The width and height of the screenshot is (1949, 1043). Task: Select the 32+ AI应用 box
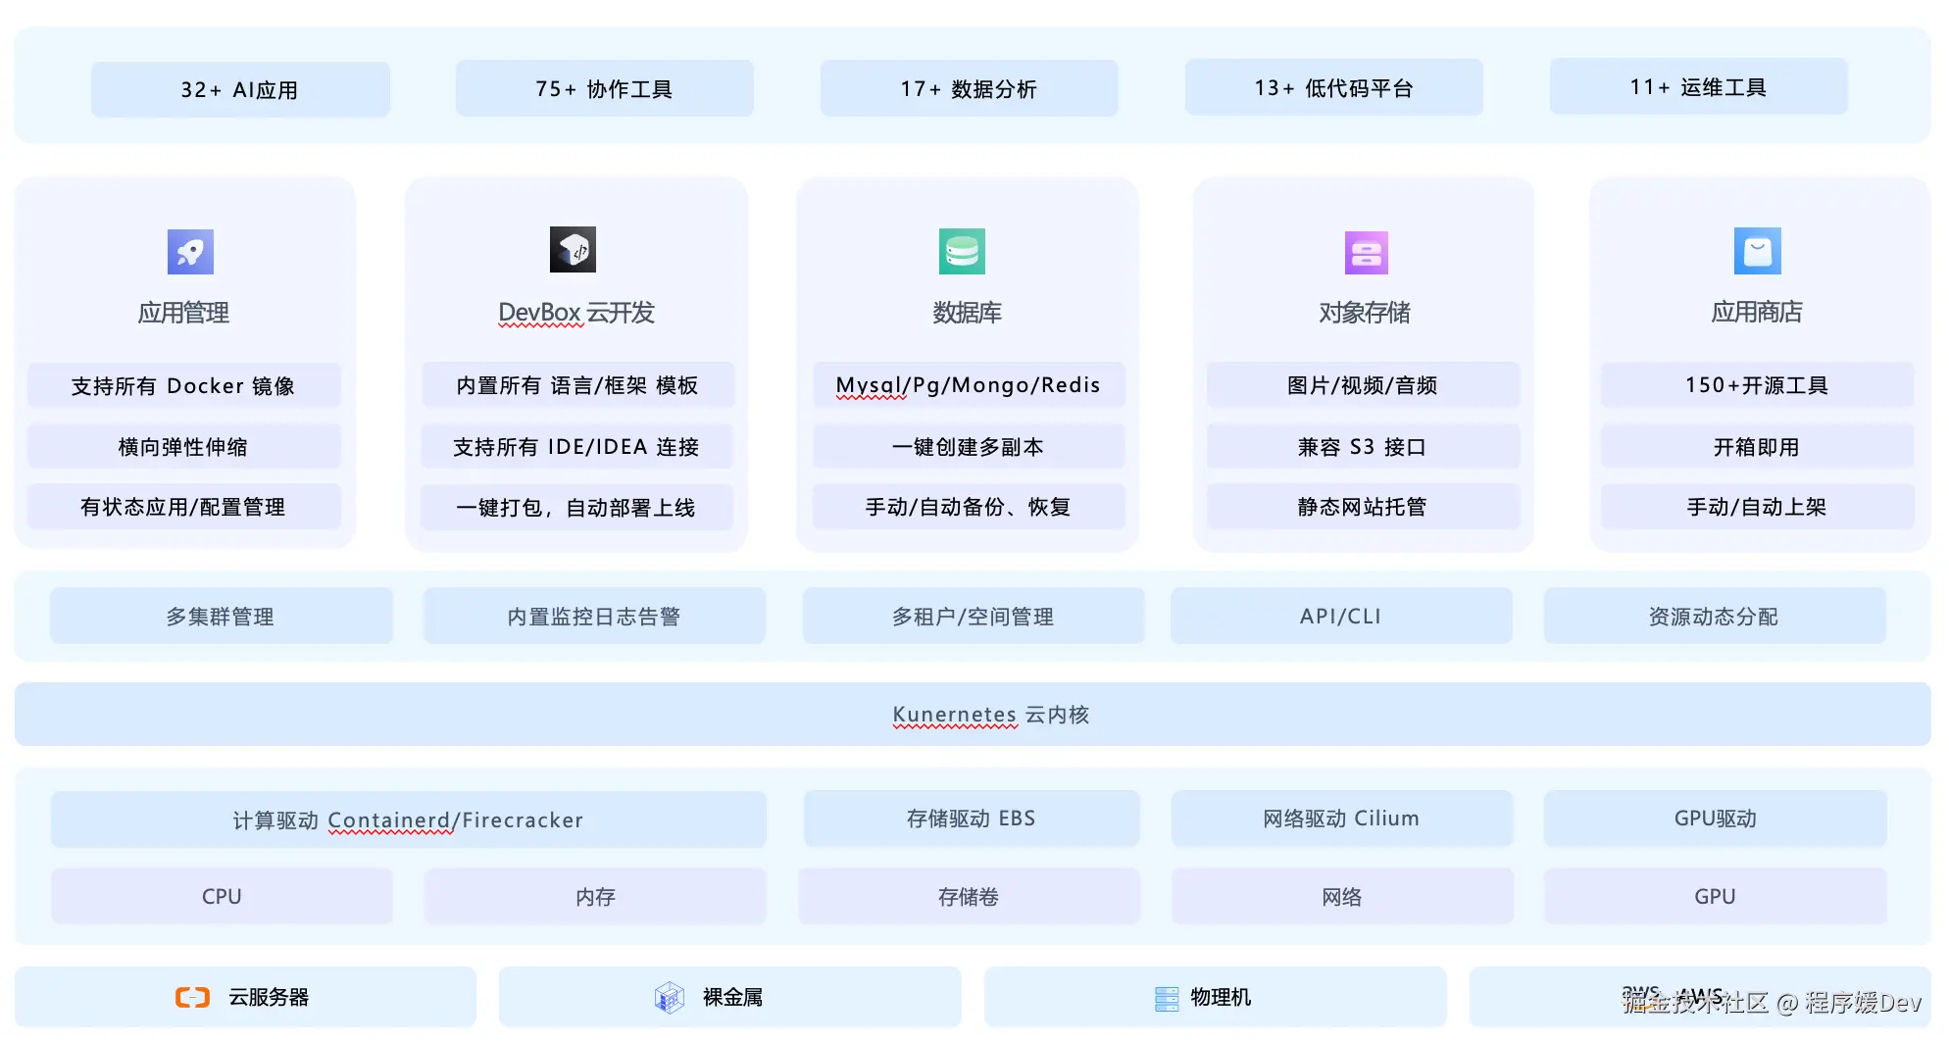click(240, 90)
